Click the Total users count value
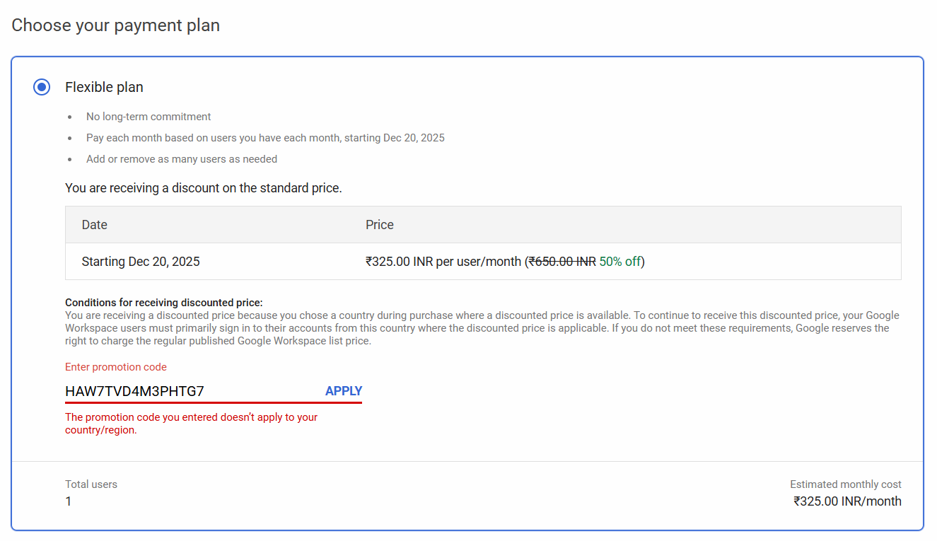Viewport: 937px width, 541px height. click(x=68, y=501)
